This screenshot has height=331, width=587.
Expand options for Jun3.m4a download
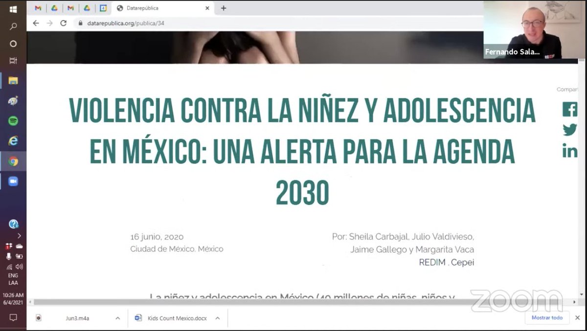pyautogui.click(x=118, y=318)
